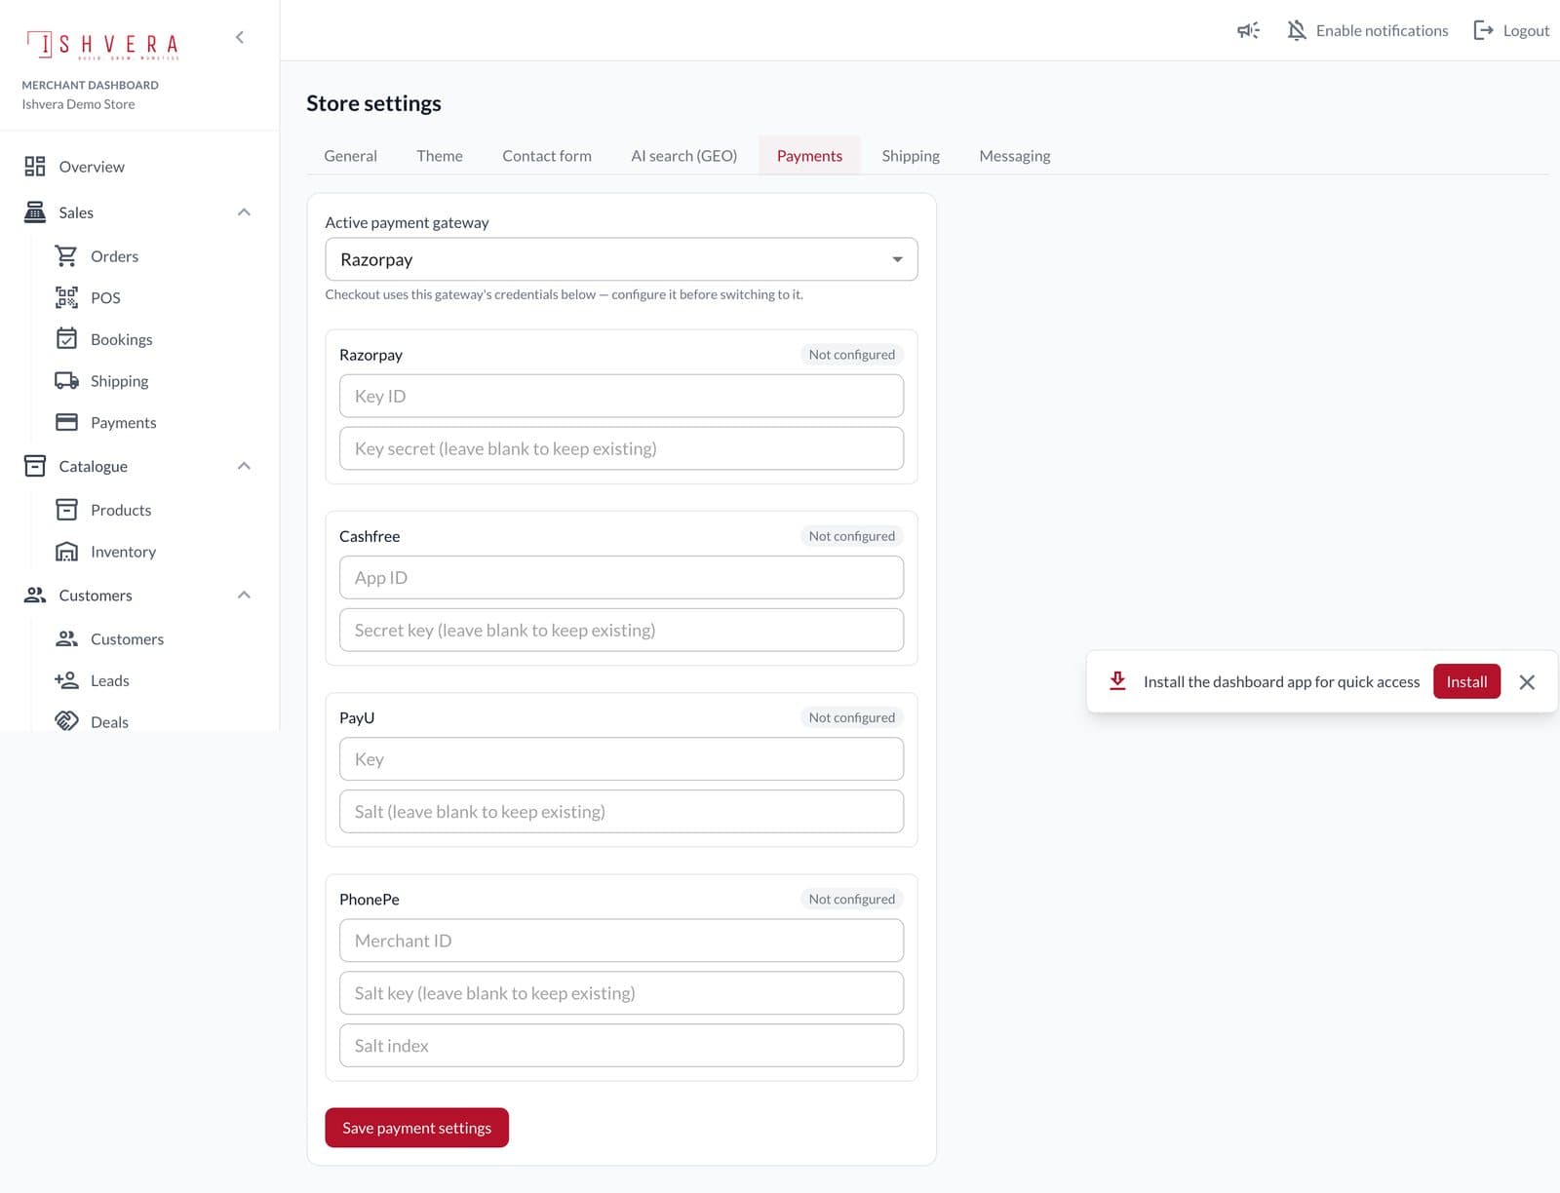Focus the Razorpay Key secret field
This screenshot has width=1560, height=1193.
621,448
